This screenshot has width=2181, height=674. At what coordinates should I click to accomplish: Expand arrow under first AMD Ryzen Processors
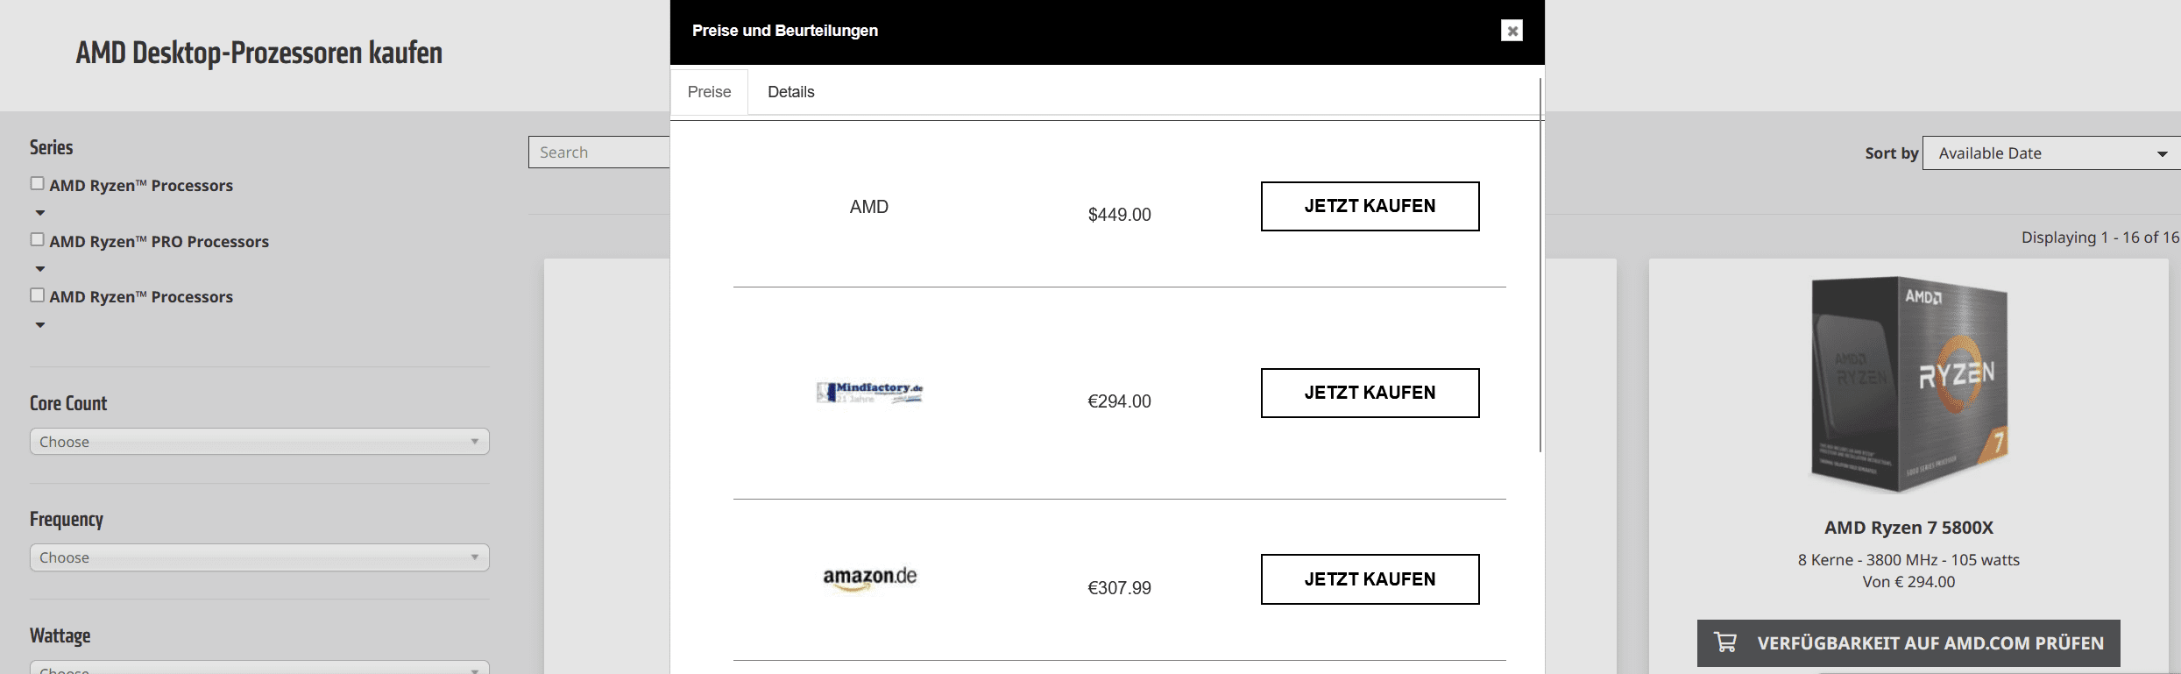(x=40, y=213)
